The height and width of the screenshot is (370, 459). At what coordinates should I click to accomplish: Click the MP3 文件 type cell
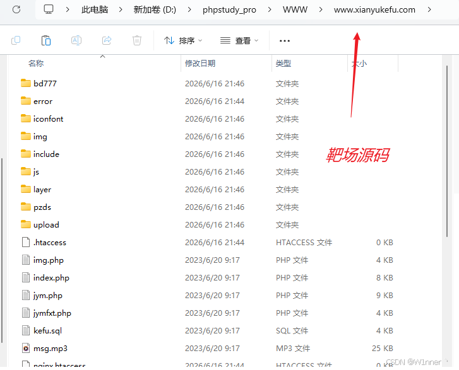click(293, 349)
